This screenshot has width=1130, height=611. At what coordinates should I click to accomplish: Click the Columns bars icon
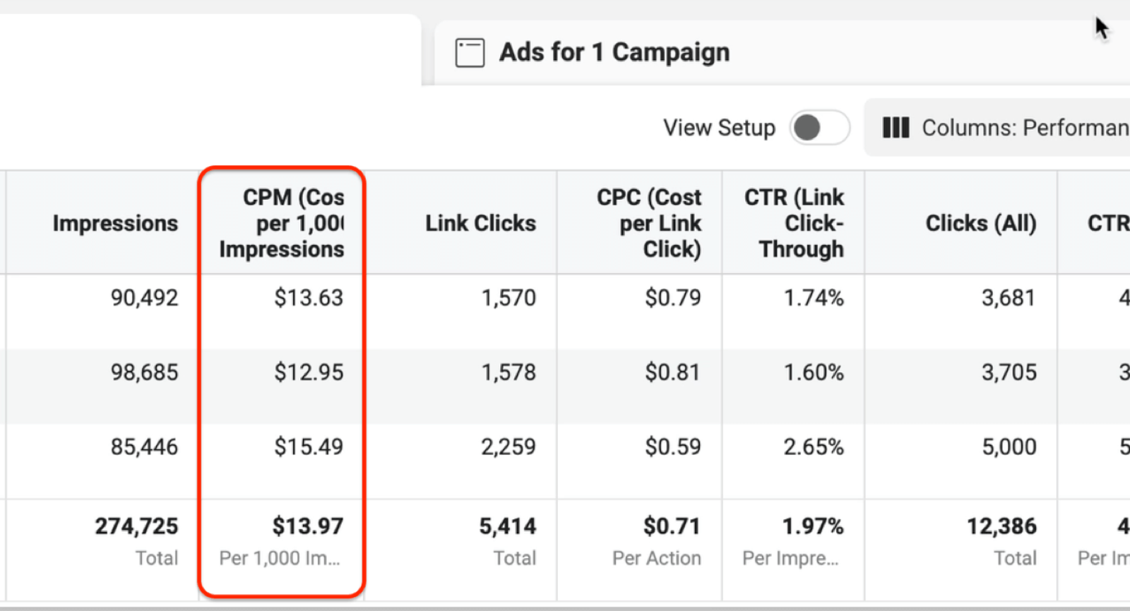[x=896, y=128]
